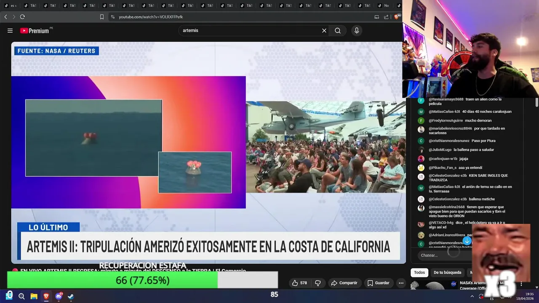Open Discord from the taskbar
The height and width of the screenshot is (303, 539).
coord(59,296)
